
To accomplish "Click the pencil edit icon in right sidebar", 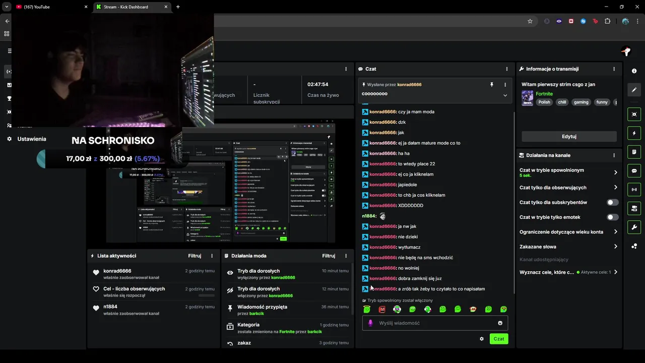I will (634, 90).
